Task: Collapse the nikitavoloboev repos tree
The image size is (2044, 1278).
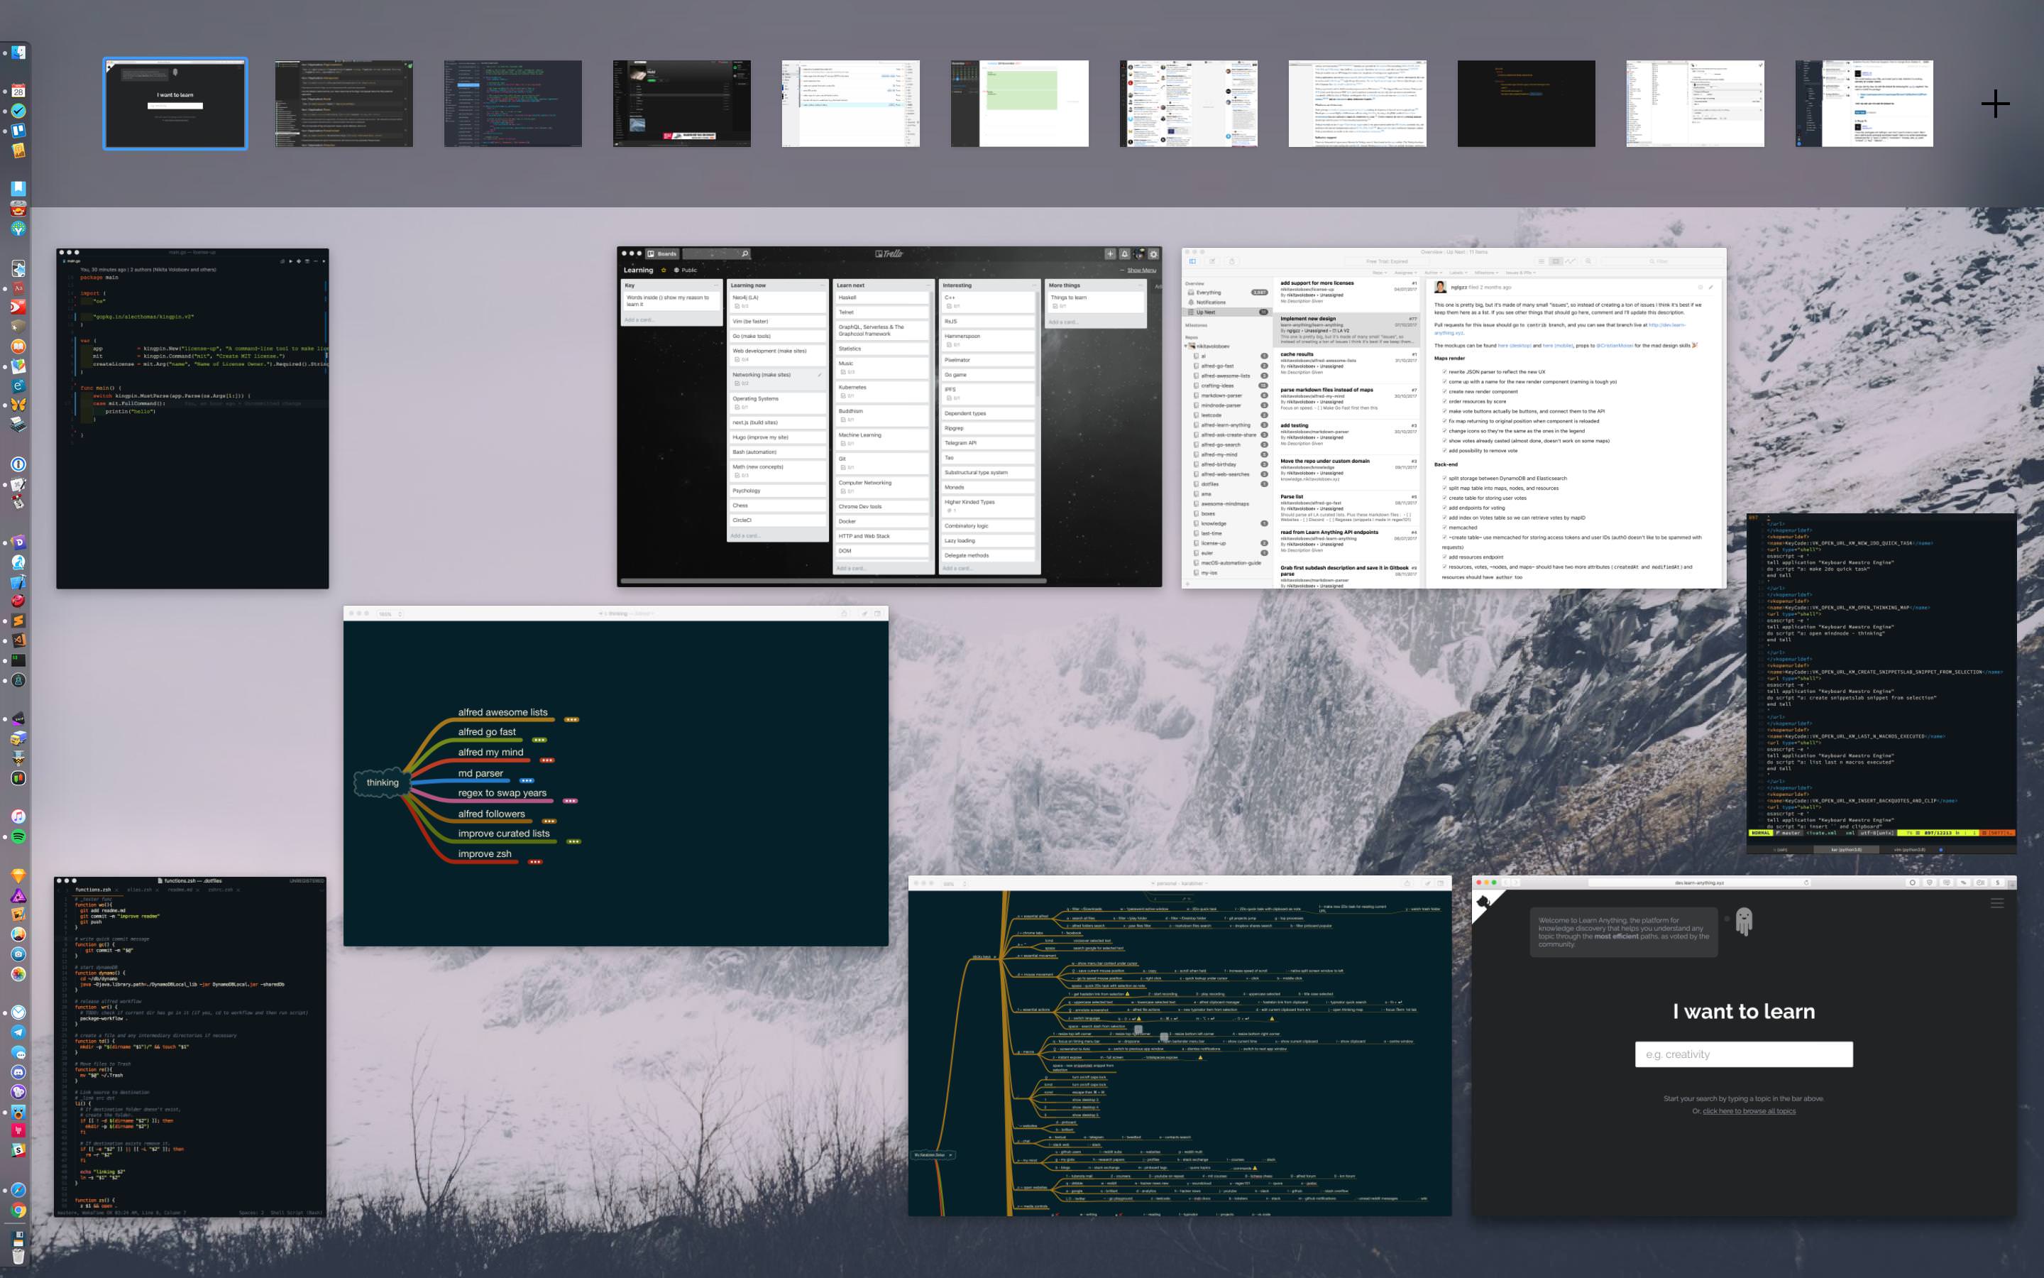Action: 1186,346
